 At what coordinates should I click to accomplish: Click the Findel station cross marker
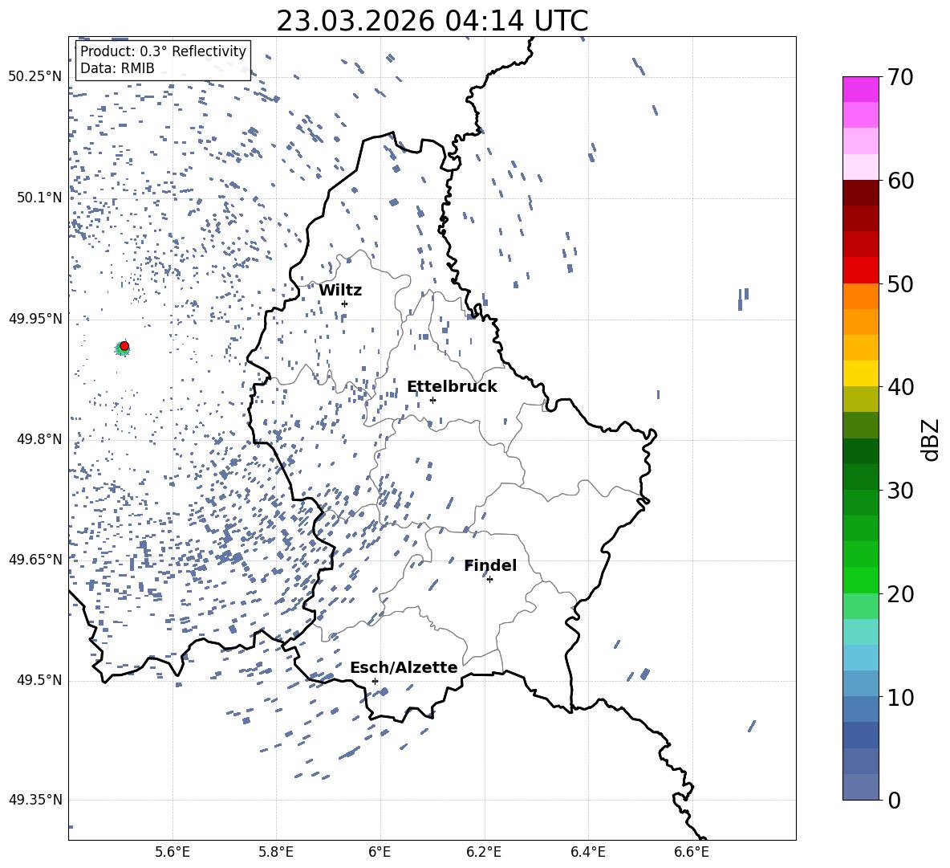click(489, 579)
